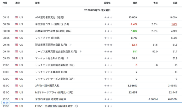Click the P icon next to マーケット総合PMI
This screenshot has width=182, height=109.
click(x=67, y=58)
